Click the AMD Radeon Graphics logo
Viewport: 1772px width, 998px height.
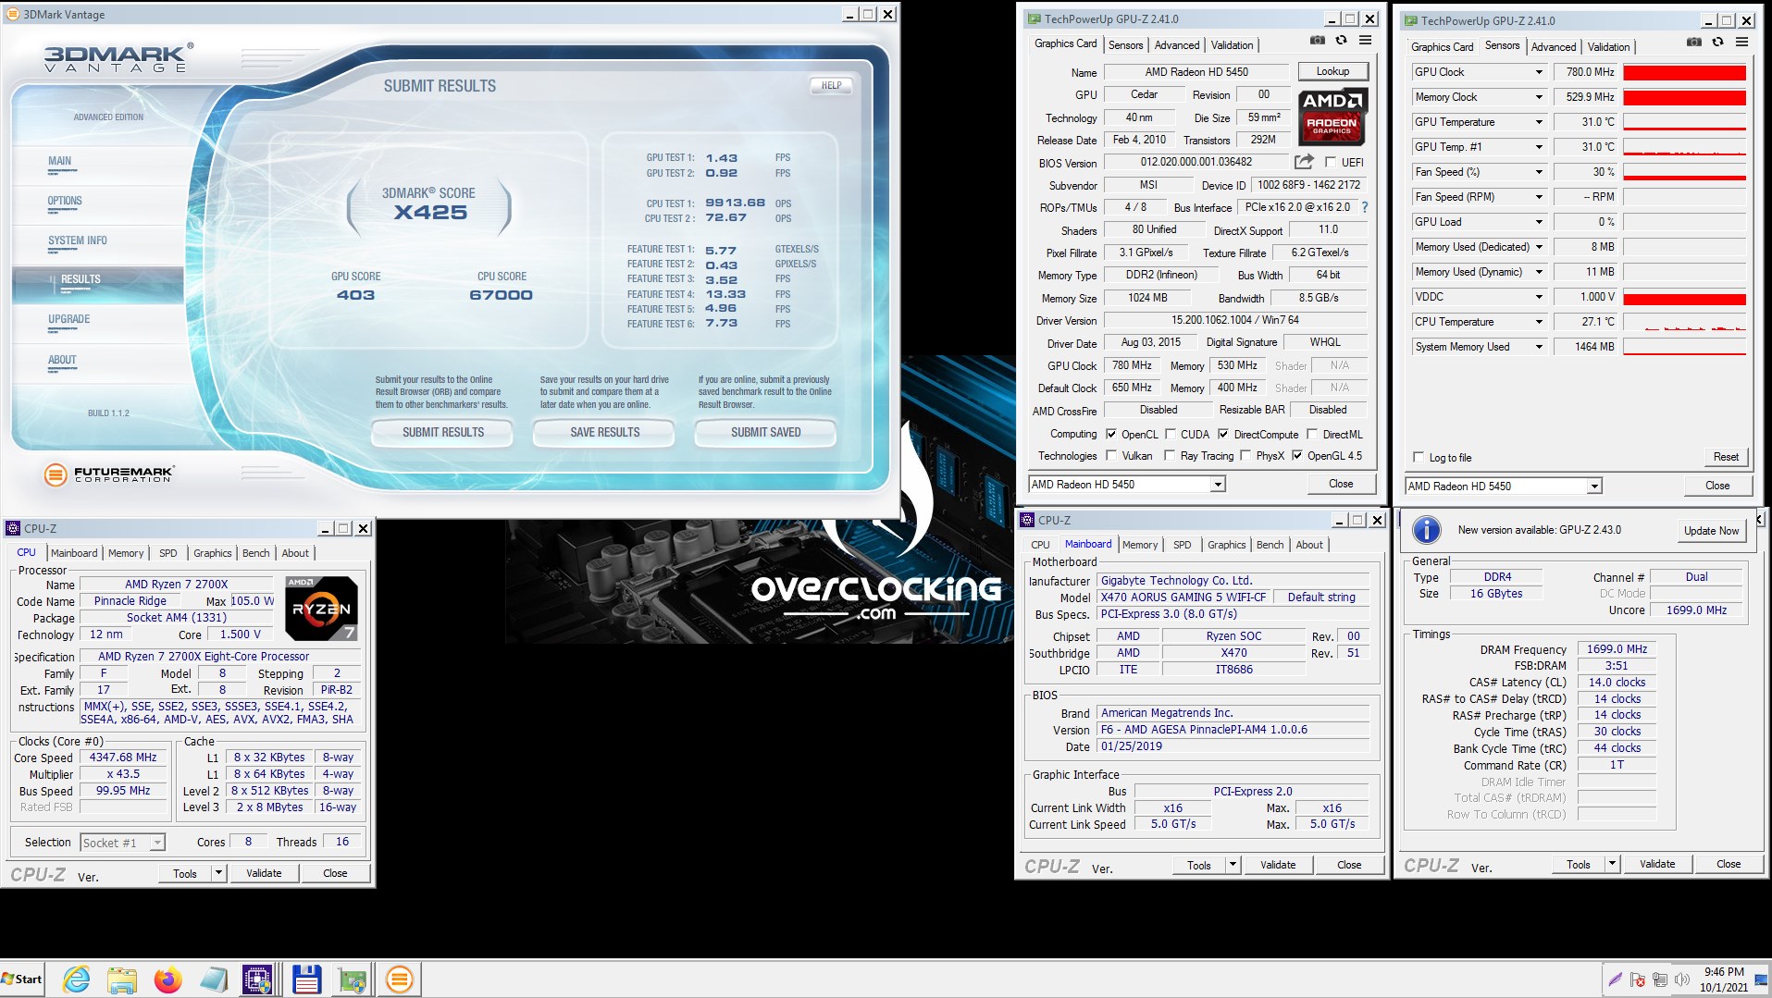point(1332,115)
